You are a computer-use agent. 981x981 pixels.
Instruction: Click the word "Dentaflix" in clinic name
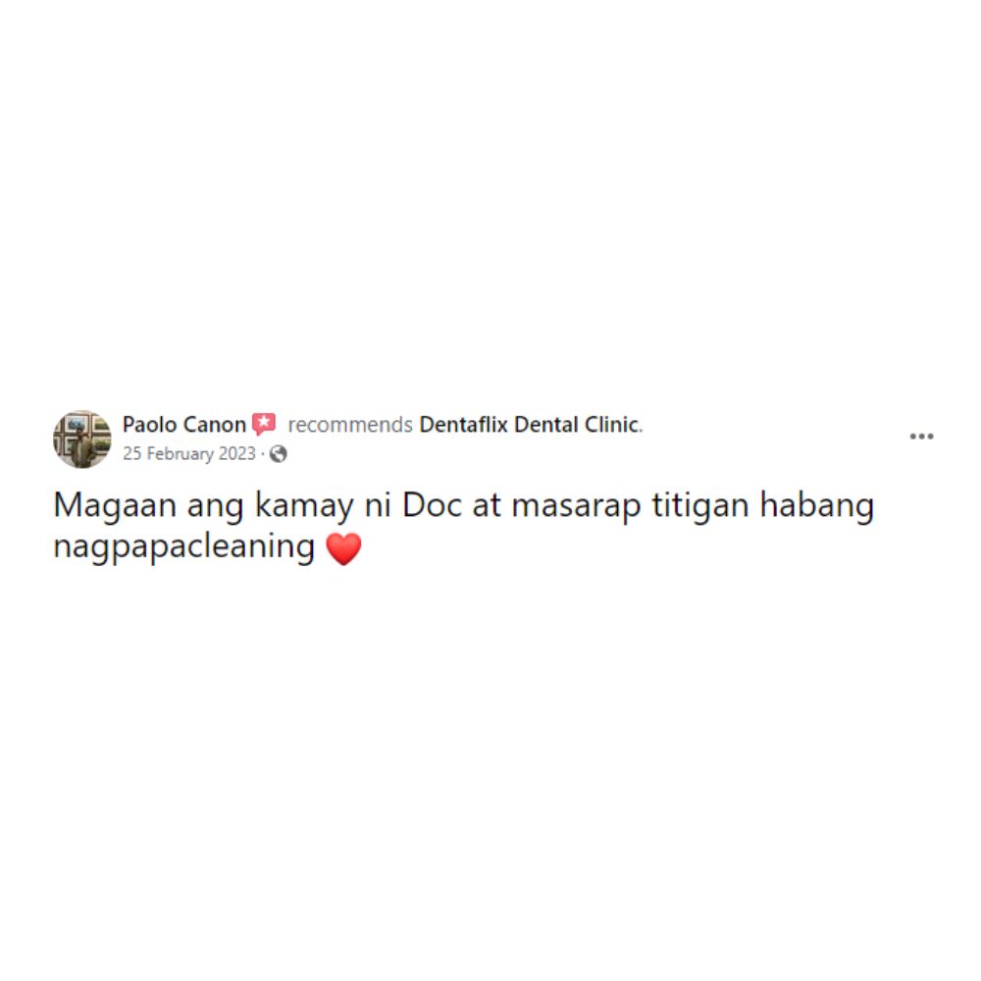coord(463,424)
